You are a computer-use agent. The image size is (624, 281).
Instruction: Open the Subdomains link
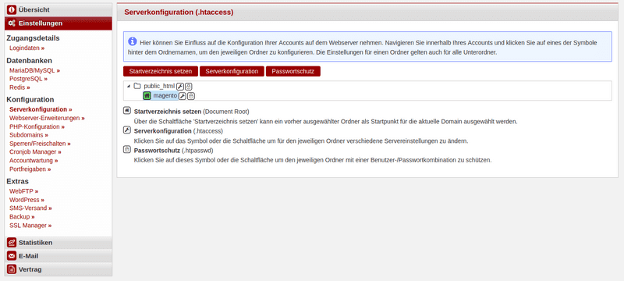point(29,135)
